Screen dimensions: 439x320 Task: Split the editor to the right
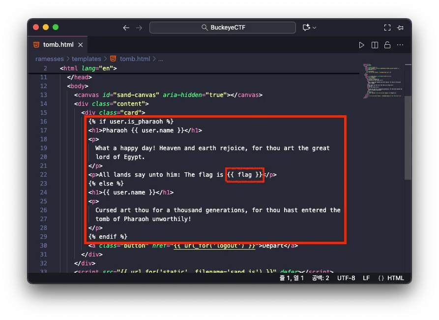click(x=375, y=45)
